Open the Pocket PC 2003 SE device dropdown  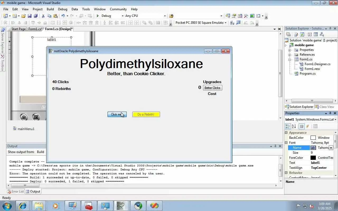(x=226, y=23)
